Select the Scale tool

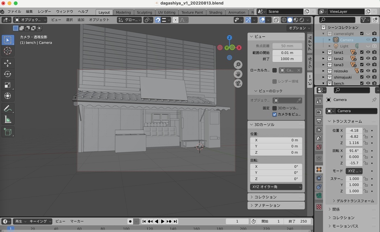tap(8, 84)
